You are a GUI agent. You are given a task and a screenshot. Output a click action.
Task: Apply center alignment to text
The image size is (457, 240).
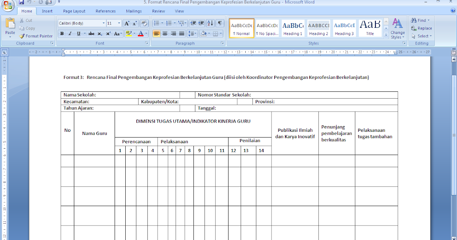[x=165, y=34]
